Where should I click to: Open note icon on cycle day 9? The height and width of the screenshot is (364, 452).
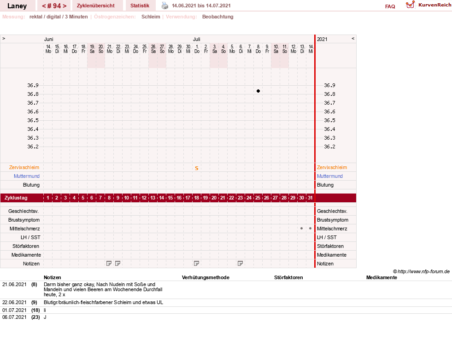click(x=117, y=264)
